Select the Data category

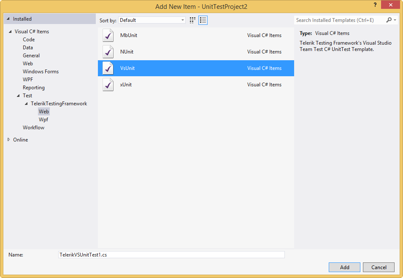tap(28, 48)
